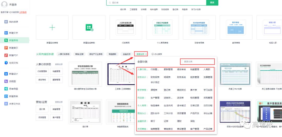Select the 人事行政表格 filter tab
This screenshot has height=137, width=282.
(x=64, y=54)
